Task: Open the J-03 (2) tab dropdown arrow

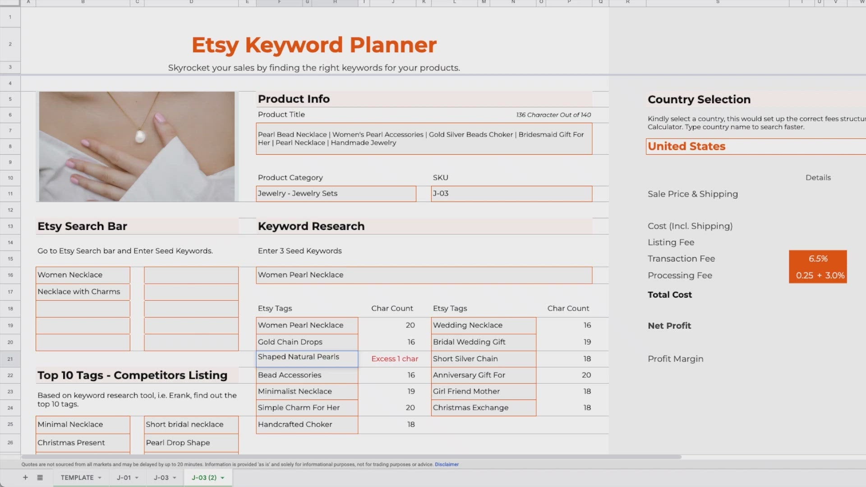Action: pyautogui.click(x=222, y=478)
